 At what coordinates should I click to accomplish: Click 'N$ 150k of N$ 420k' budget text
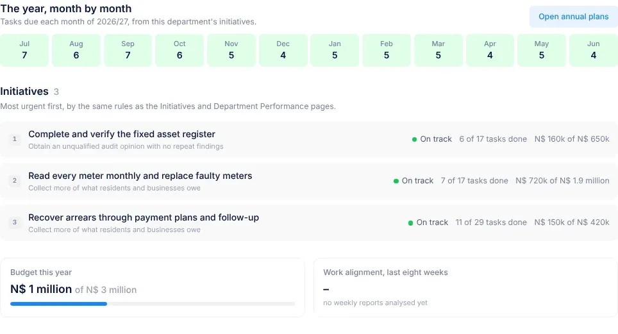(x=572, y=222)
